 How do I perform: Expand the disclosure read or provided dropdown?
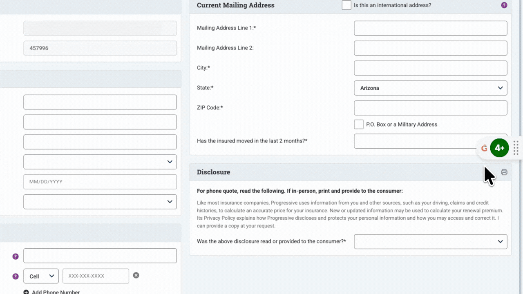tap(430, 242)
